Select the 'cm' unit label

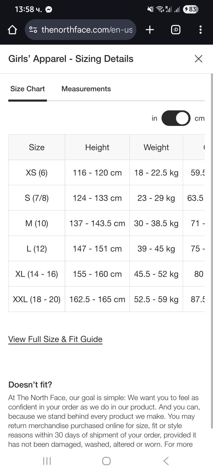199,118
